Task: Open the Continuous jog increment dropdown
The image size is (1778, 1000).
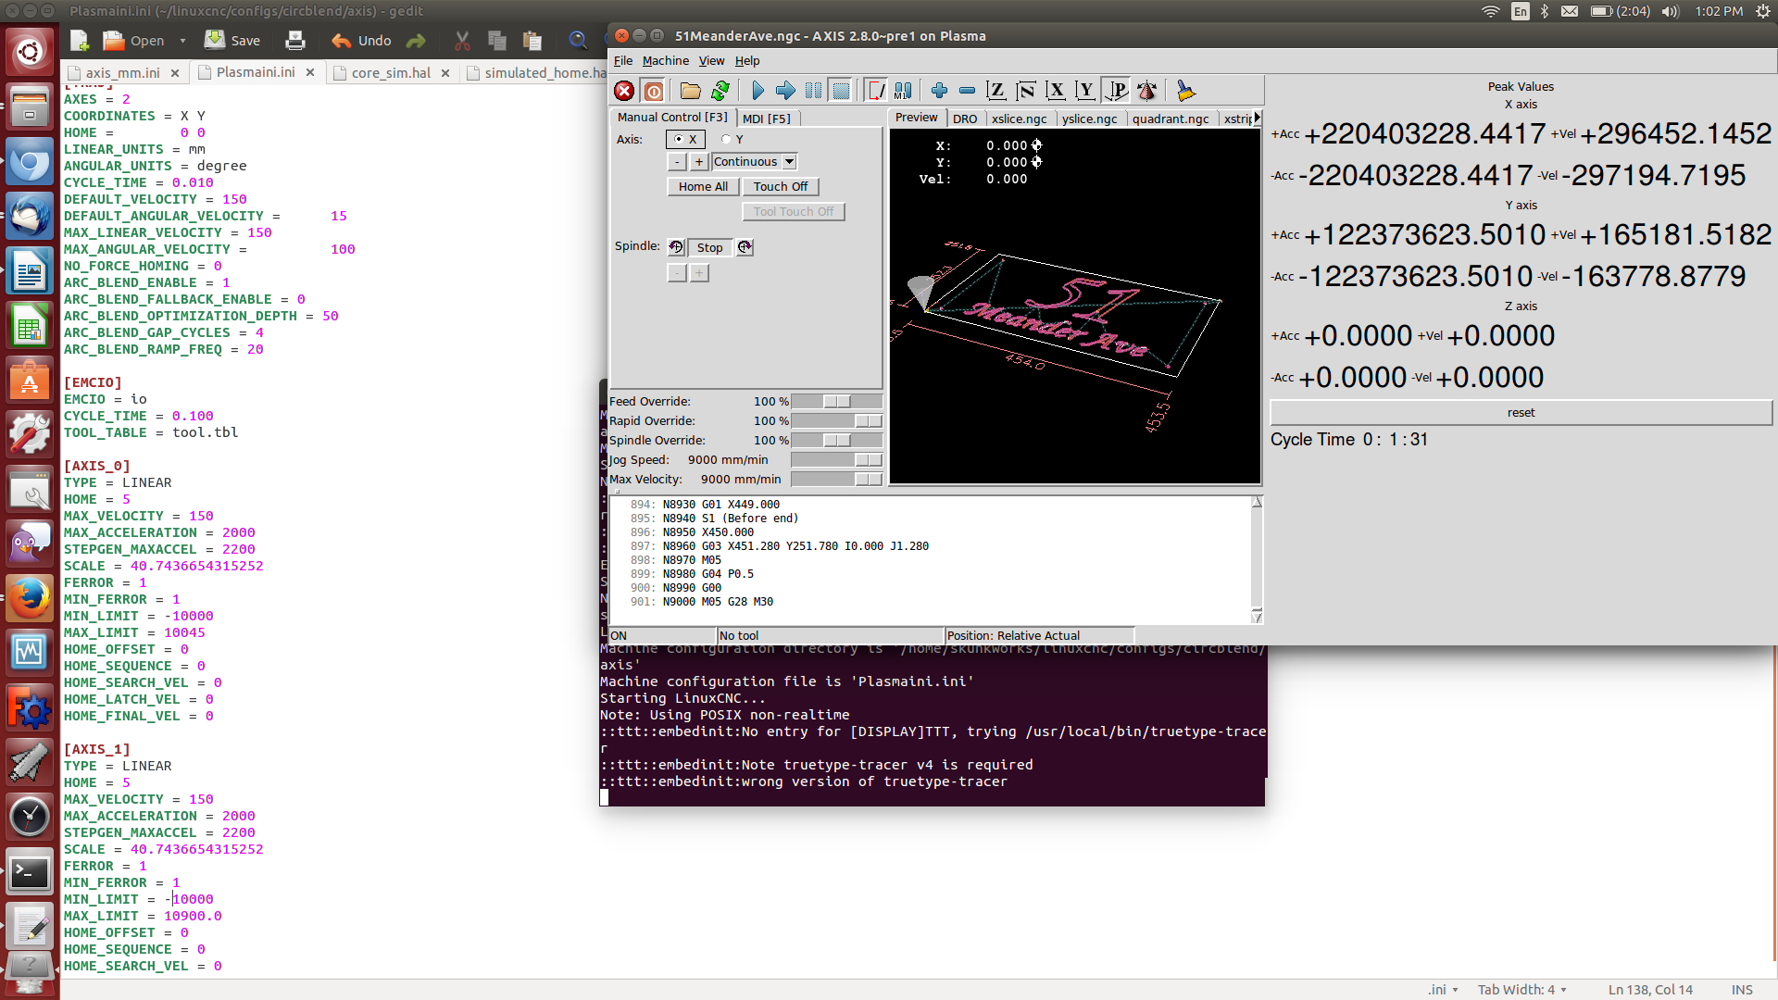Action: (789, 162)
